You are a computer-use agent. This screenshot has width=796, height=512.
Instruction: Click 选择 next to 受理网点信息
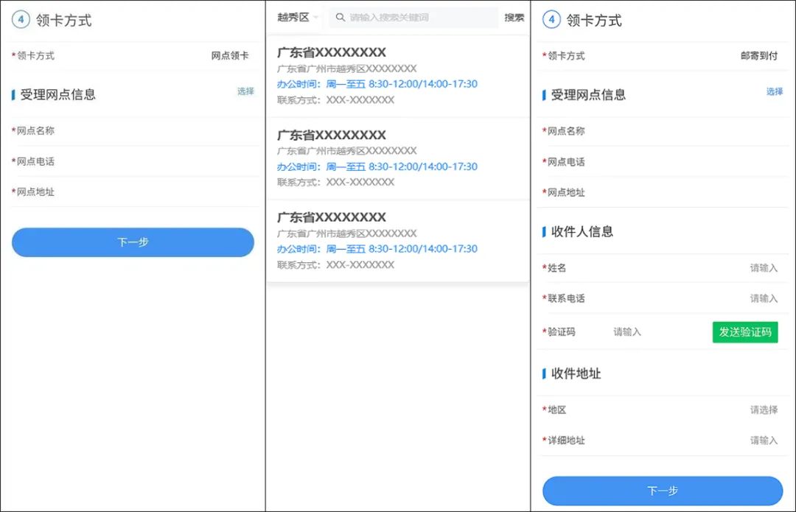click(245, 90)
